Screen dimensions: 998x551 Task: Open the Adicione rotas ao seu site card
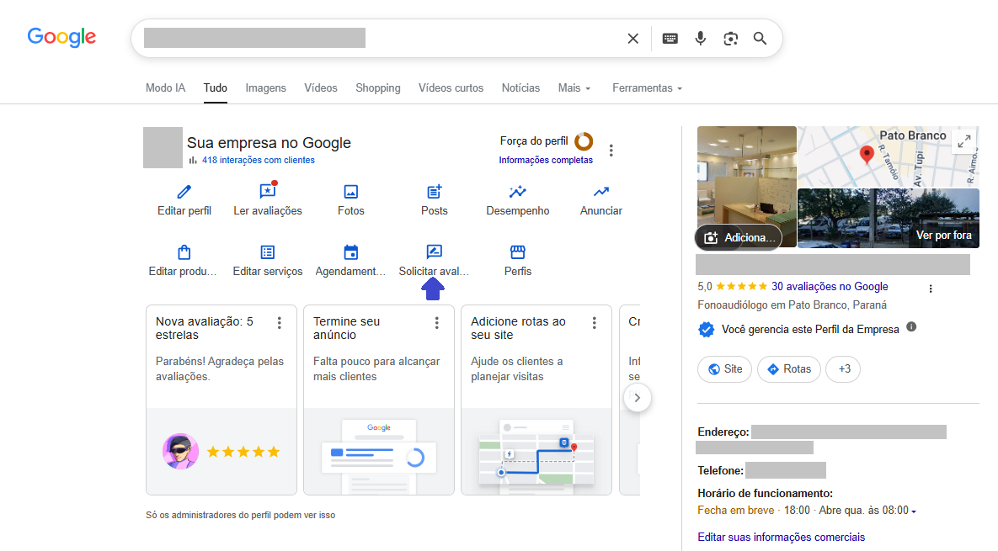point(536,400)
